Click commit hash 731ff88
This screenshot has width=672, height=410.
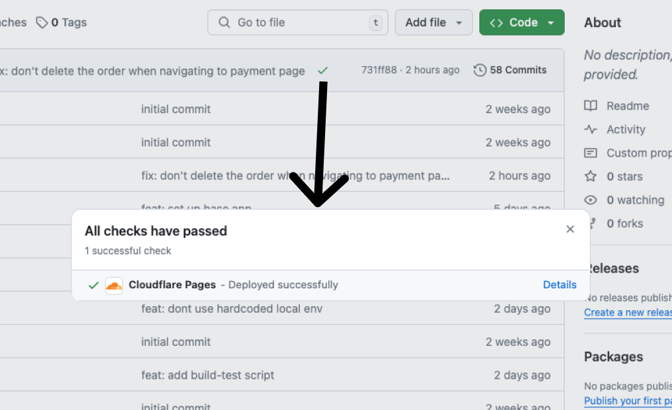click(379, 70)
